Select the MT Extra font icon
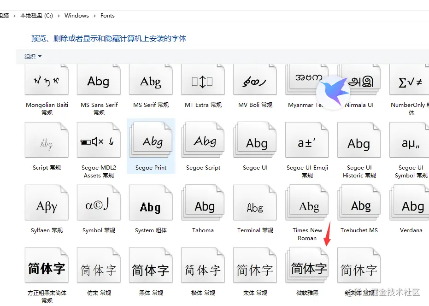The height and width of the screenshot is (306, 429). (203, 80)
